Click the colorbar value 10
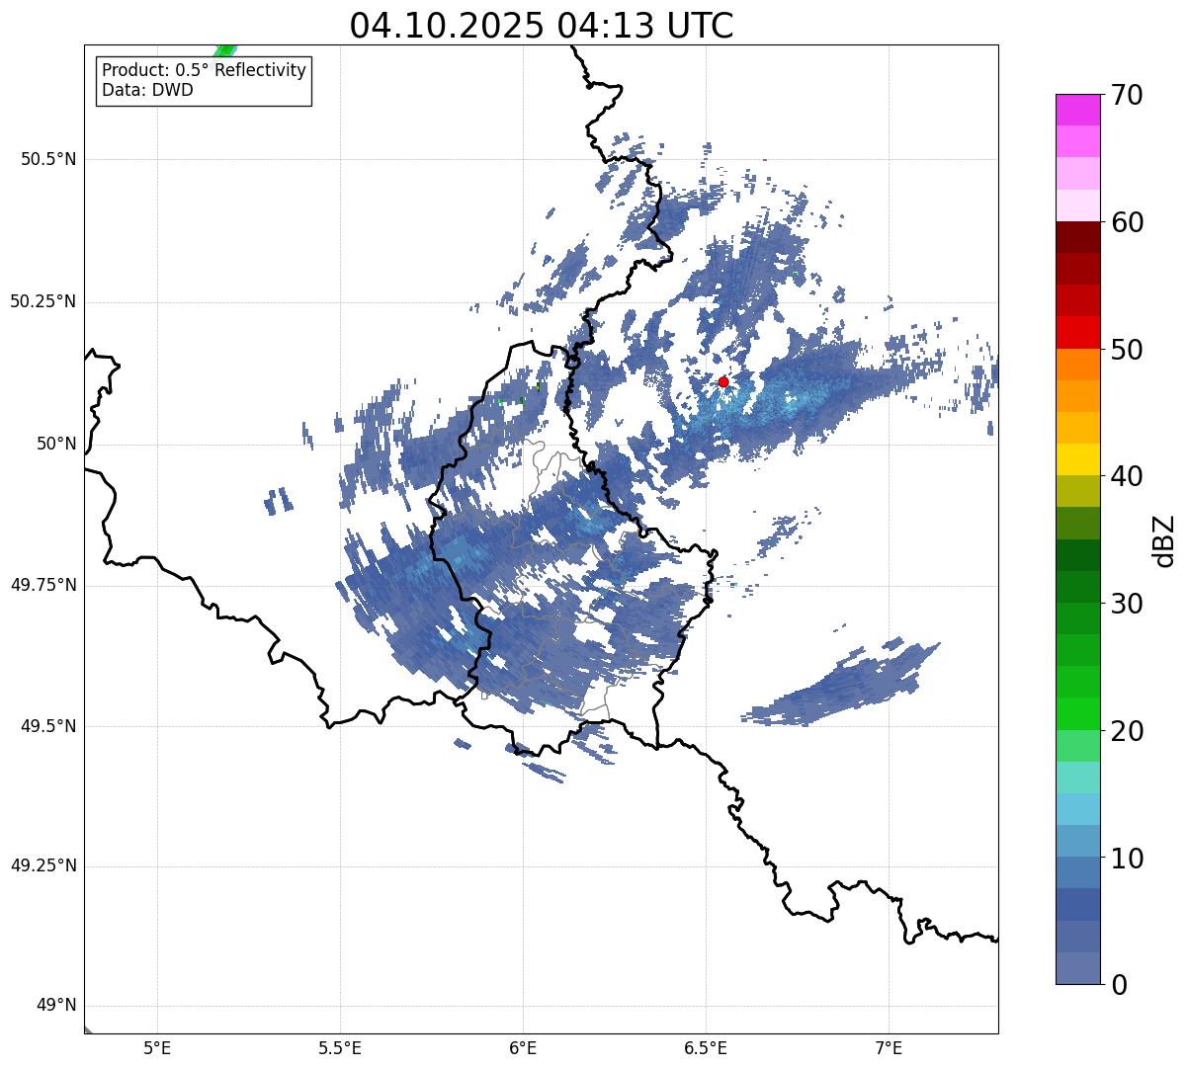The image size is (1188, 1068). [x=1127, y=858]
